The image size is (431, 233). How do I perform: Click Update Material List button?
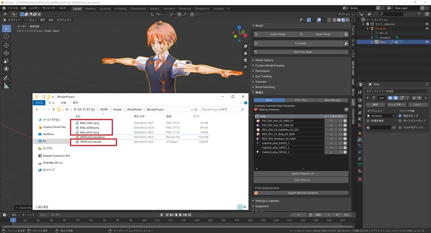click(301, 174)
